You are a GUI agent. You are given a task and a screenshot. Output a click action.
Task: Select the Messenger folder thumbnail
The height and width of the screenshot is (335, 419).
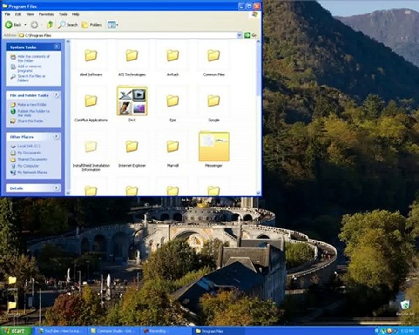pyautogui.click(x=214, y=147)
